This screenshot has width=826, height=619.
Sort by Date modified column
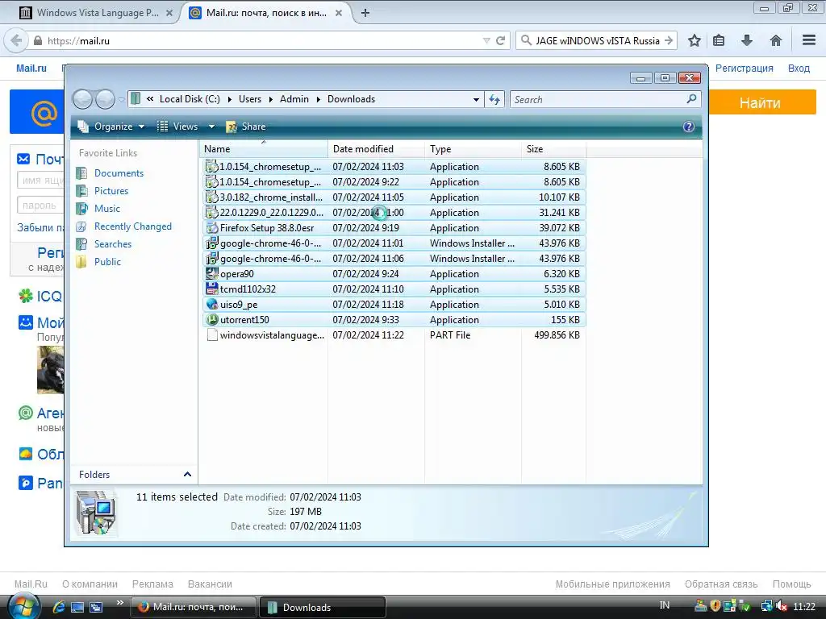point(376,149)
